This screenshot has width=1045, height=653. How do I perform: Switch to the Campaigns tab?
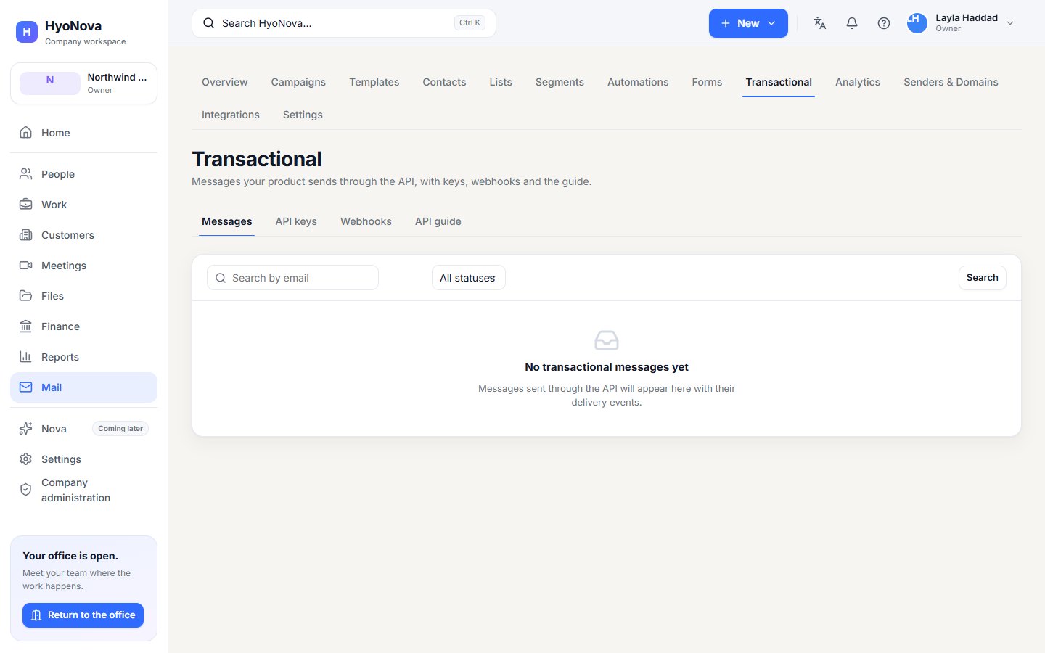(298, 82)
